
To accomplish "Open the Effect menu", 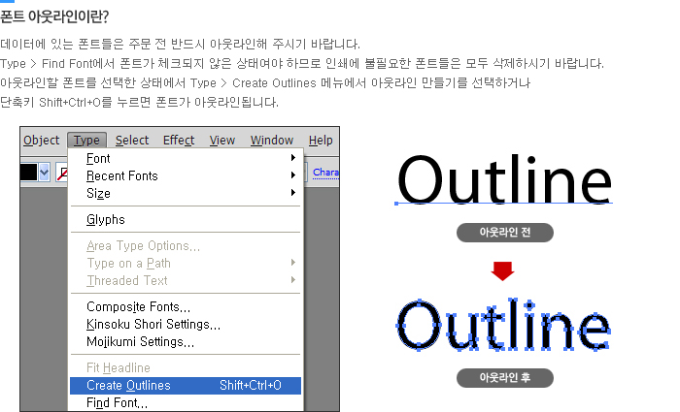I will click(x=179, y=140).
